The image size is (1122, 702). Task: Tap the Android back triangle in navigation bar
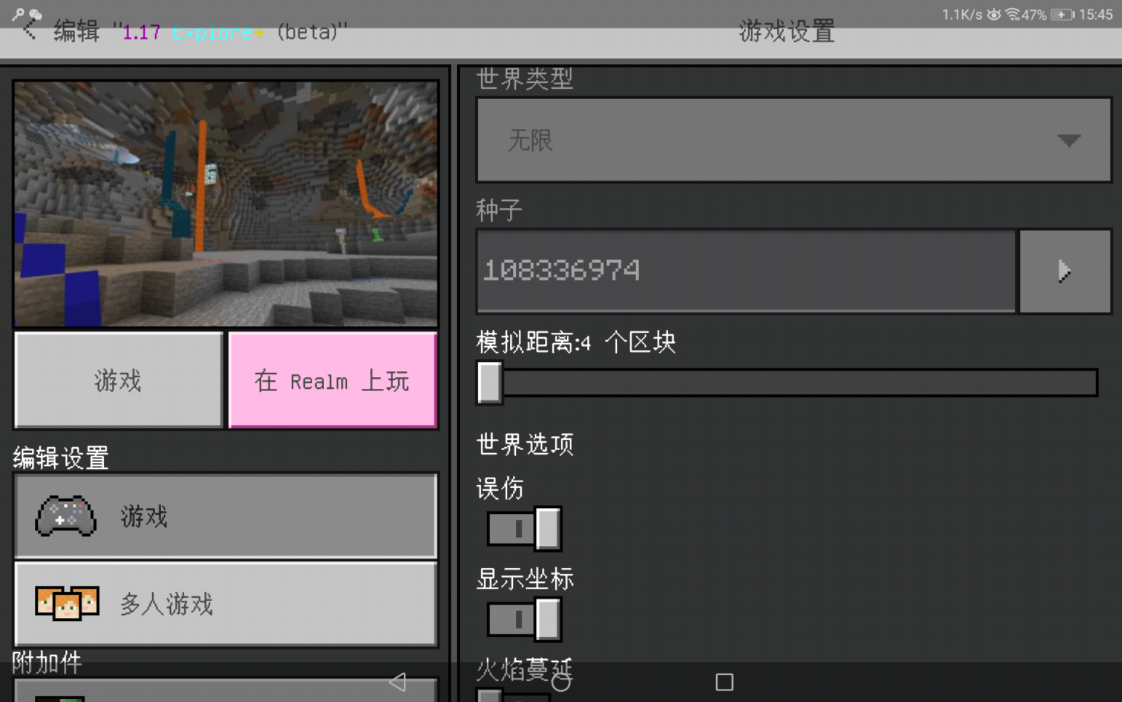pyautogui.click(x=398, y=682)
